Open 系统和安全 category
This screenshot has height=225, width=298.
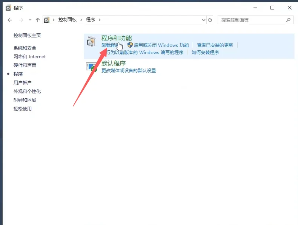[25, 48]
